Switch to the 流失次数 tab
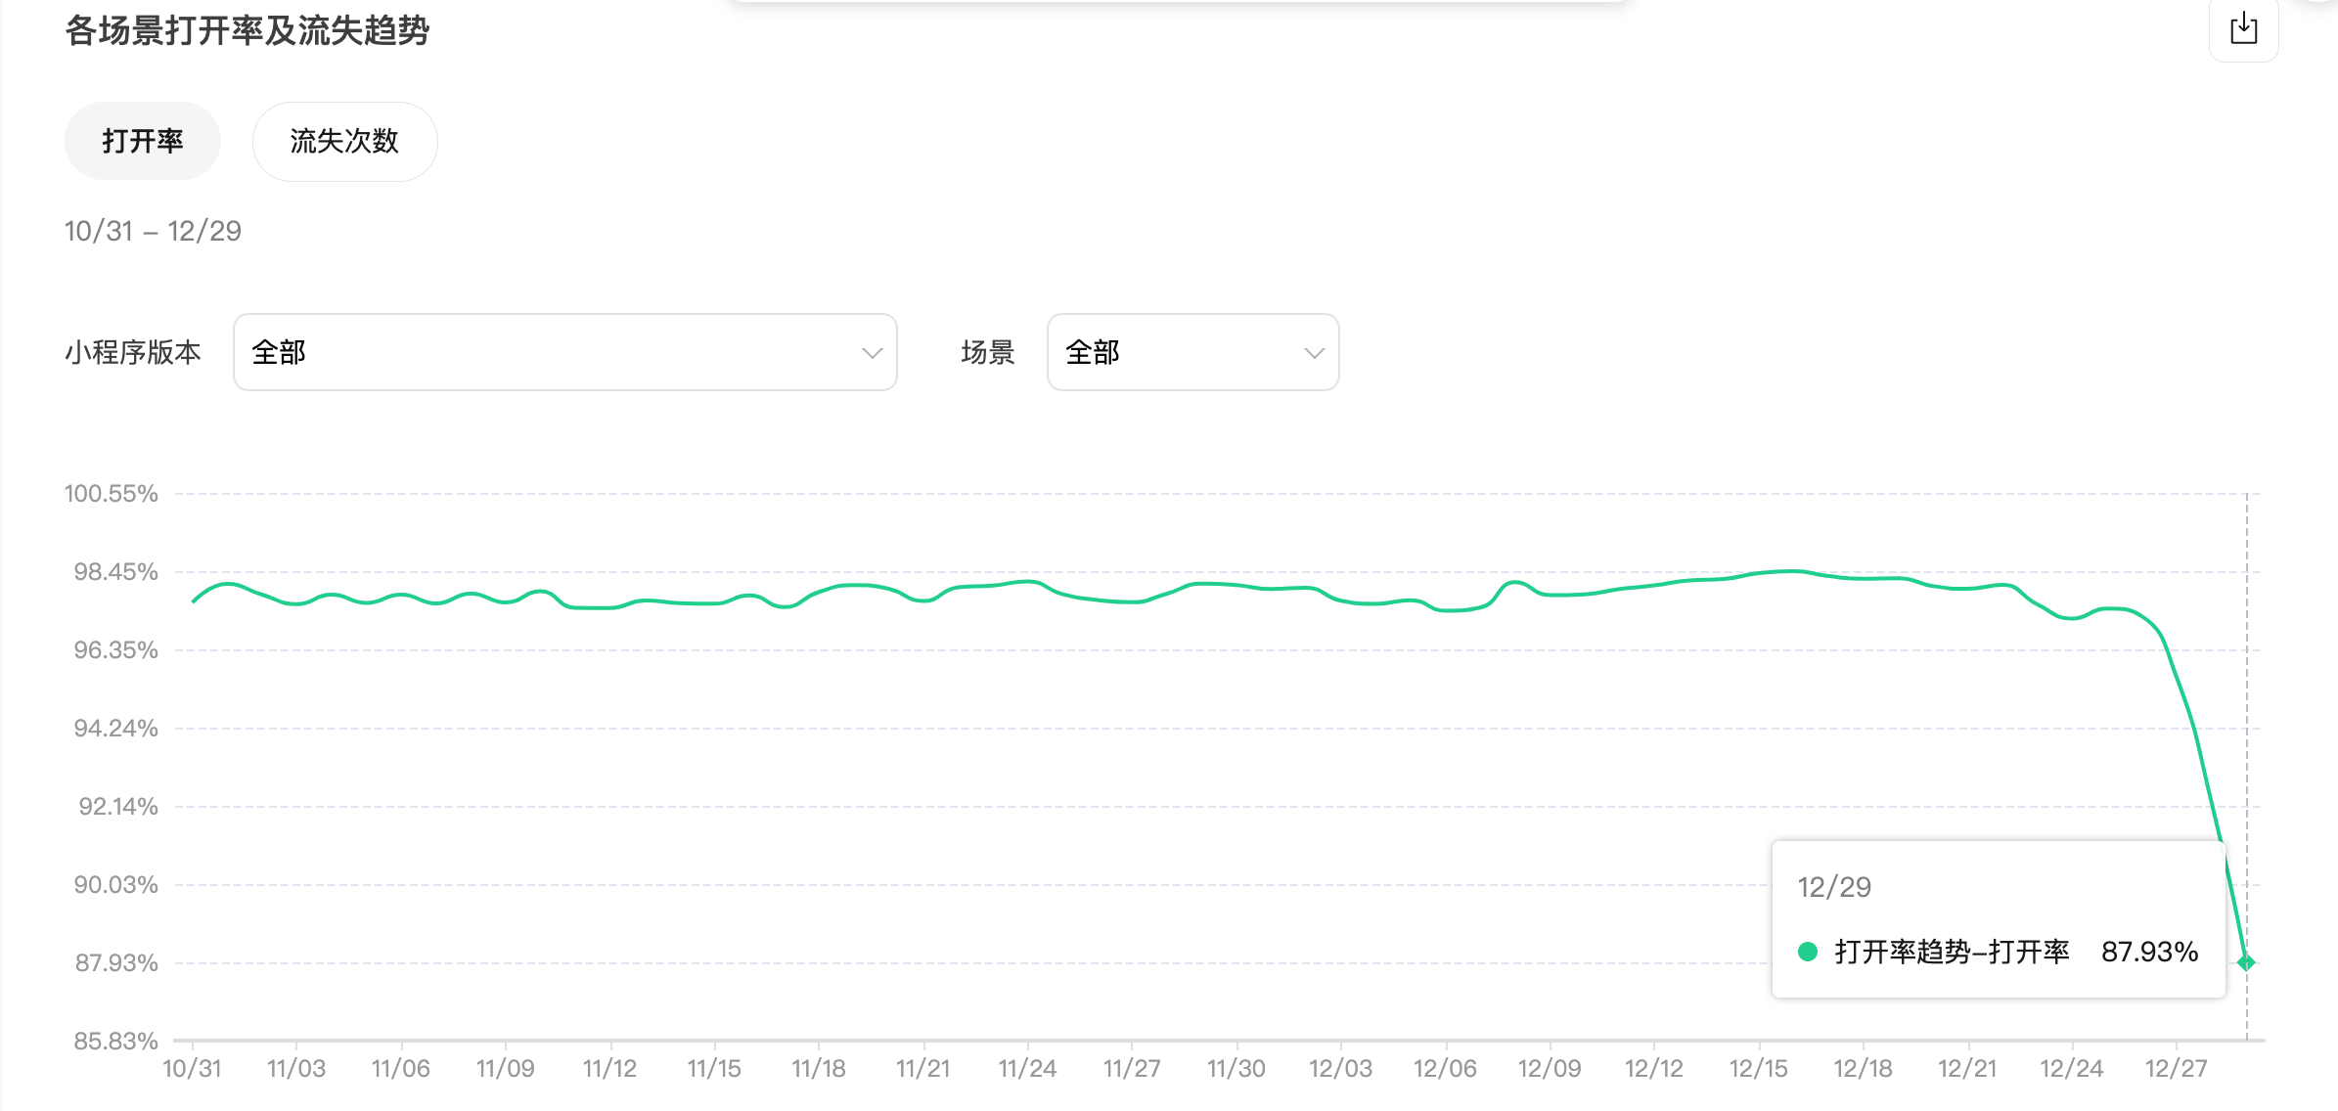The width and height of the screenshot is (2338, 1111). click(x=344, y=141)
